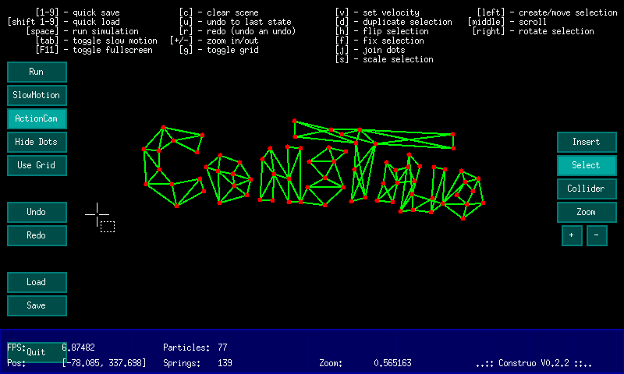The width and height of the screenshot is (624, 374).
Task: Toggle SlowMotion mode
Action: tap(37, 95)
